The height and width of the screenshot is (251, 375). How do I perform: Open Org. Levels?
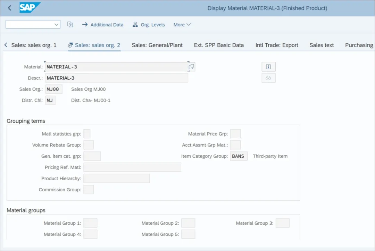(149, 25)
